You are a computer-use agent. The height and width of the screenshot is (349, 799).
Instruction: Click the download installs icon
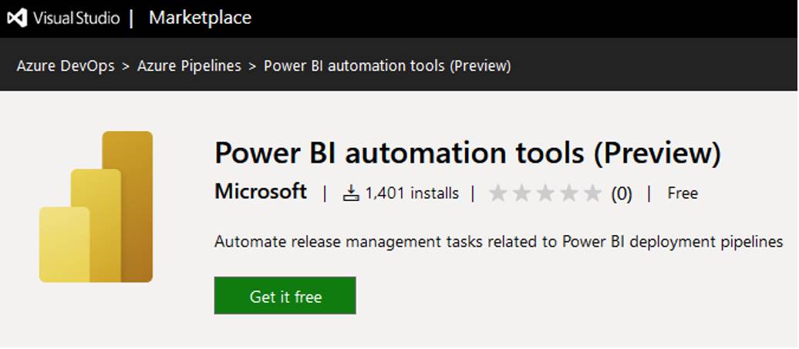(x=351, y=193)
